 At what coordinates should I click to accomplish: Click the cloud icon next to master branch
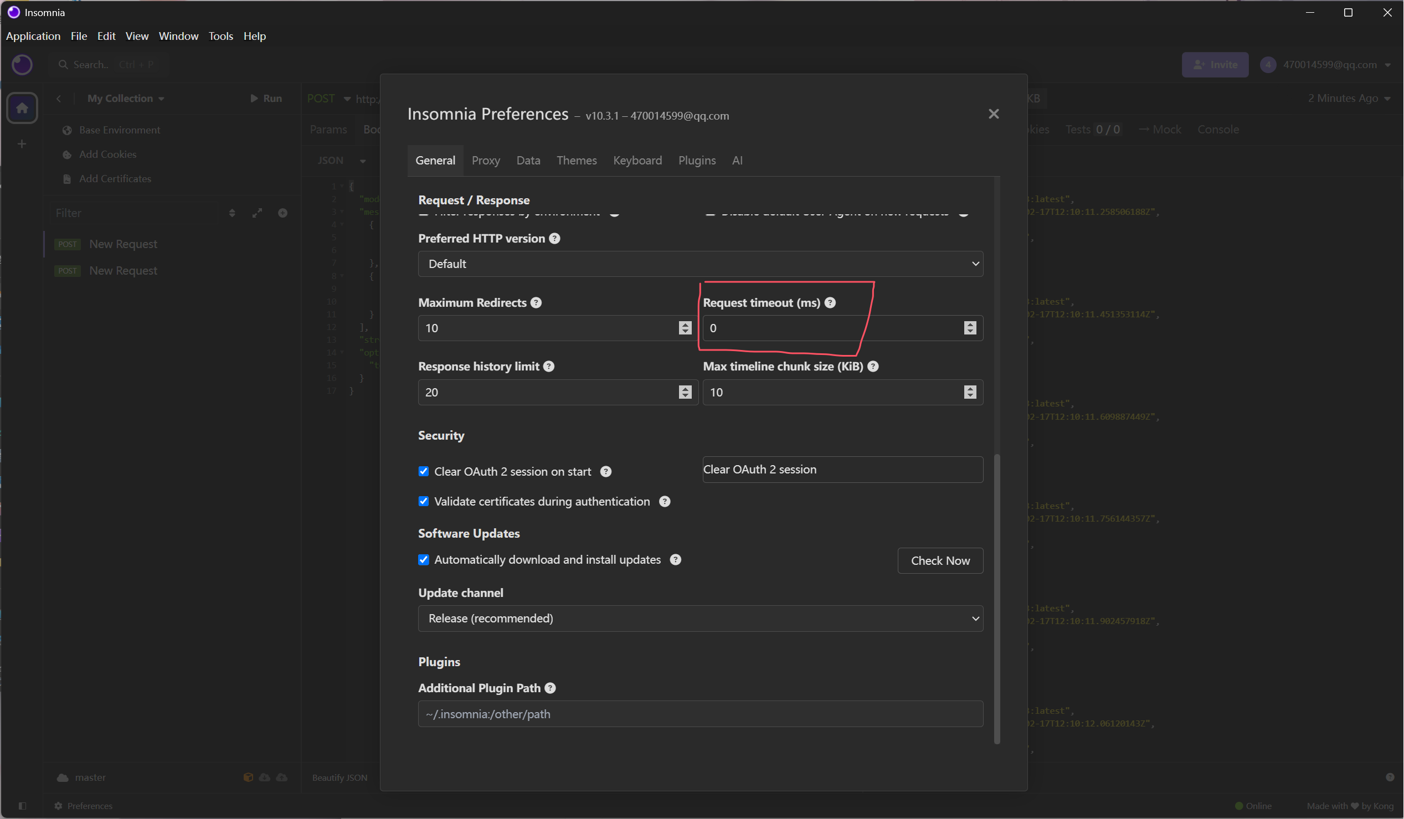[x=63, y=778]
